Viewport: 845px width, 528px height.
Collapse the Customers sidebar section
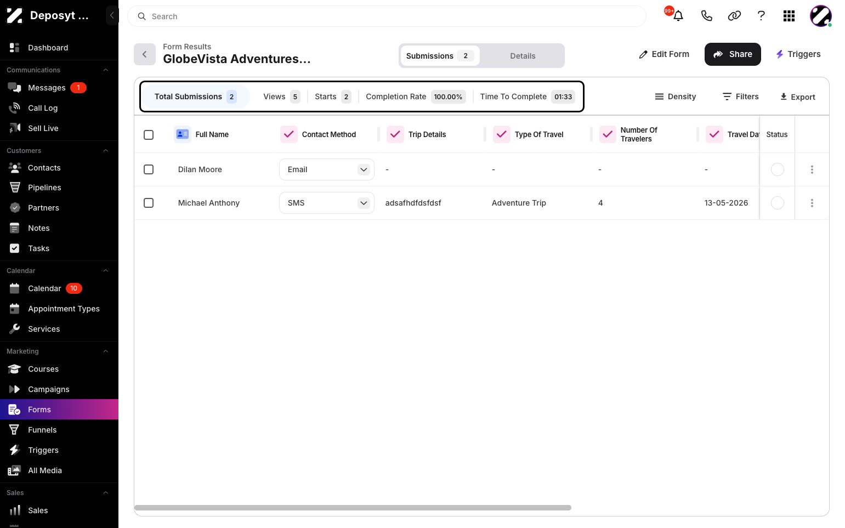[106, 151]
